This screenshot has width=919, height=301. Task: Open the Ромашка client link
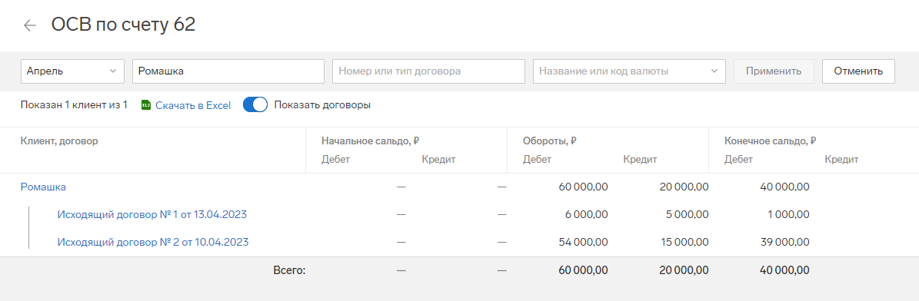43,187
